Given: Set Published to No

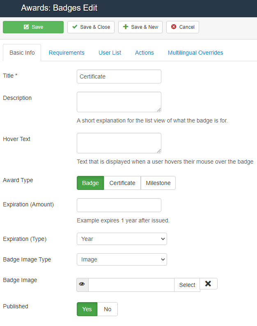Looking at the screenshot, I should 108,309.
